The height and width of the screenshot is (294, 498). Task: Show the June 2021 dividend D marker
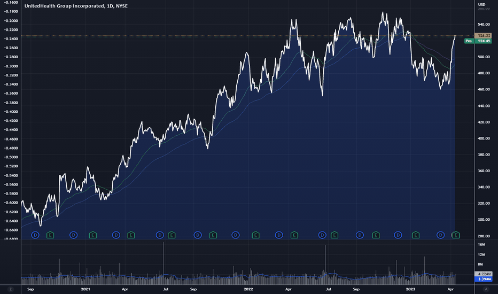160,235
